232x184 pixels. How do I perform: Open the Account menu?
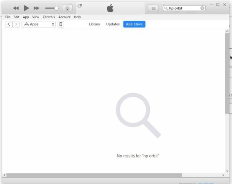pyautogui.click(x=65, y=17)
